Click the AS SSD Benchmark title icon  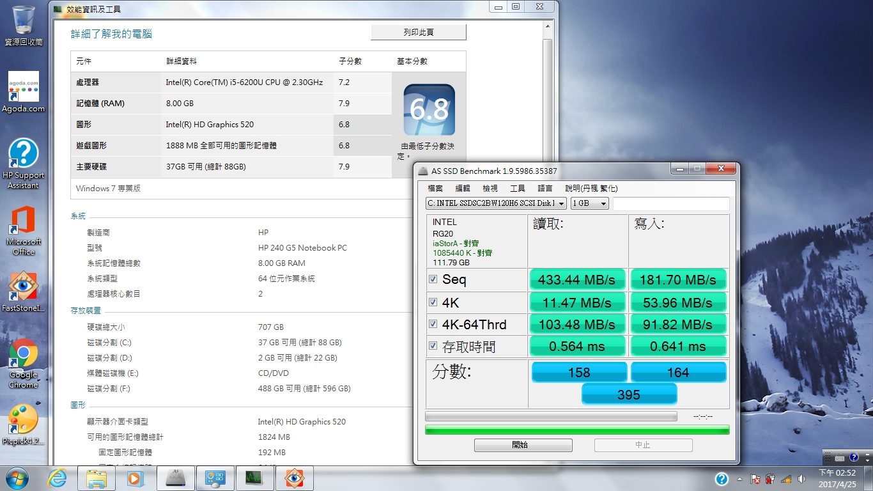point(424,171)
